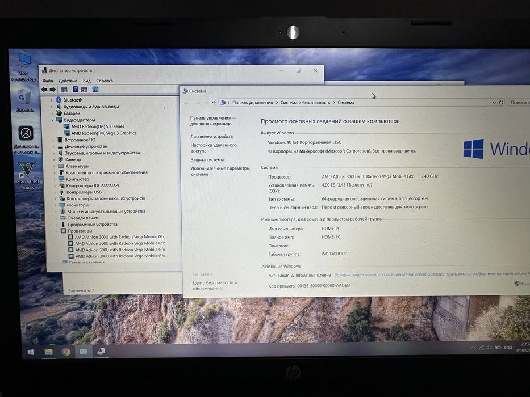The image size is (530, 397).
Task: Select the Очереди печати category
Action: (x=83, y=218)
